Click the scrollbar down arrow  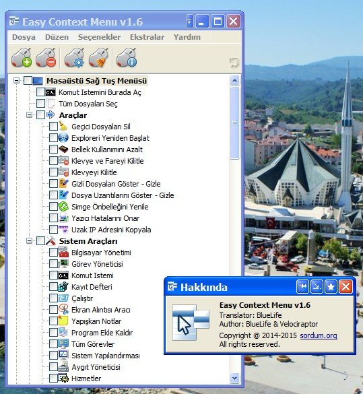click(x=234, y=378)
